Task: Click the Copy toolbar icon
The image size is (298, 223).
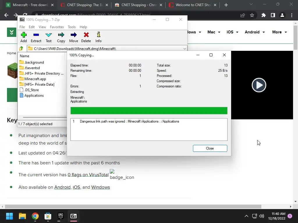Action: (61, 37)
